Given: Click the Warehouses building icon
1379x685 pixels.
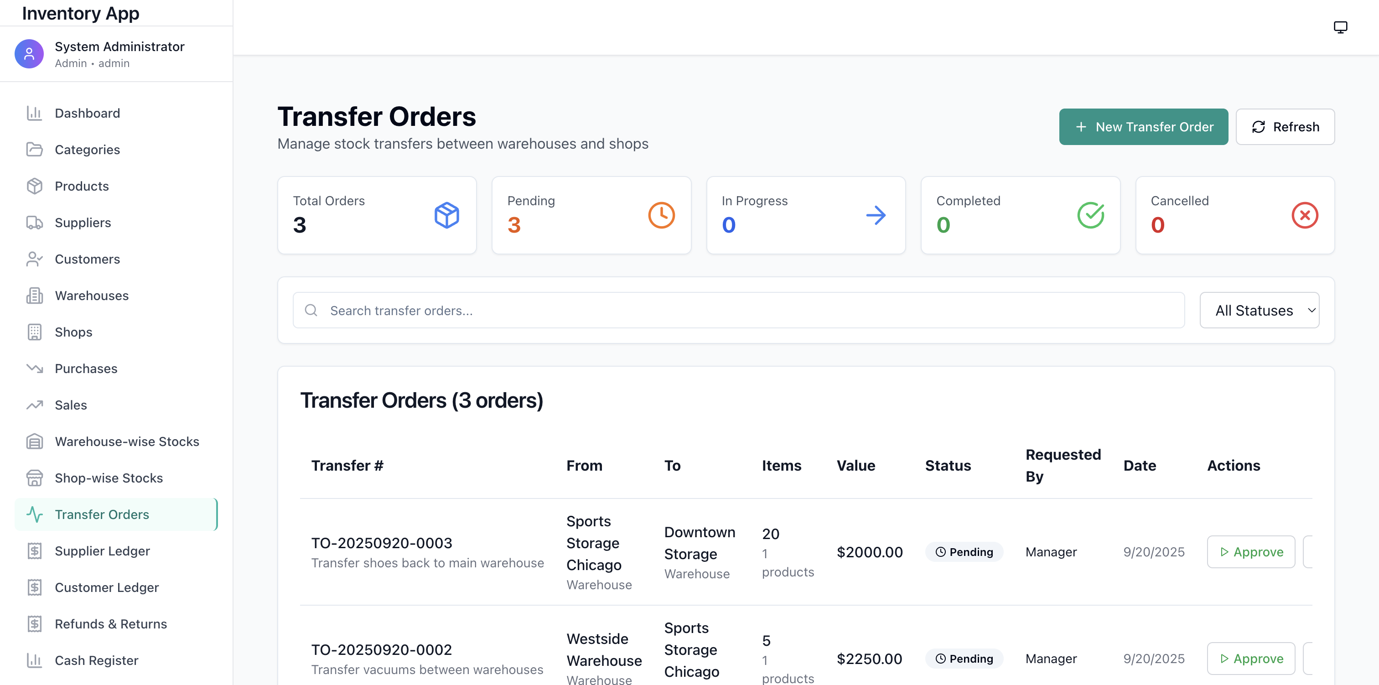Looking at the screenshot, I should [x=34, y=295].
